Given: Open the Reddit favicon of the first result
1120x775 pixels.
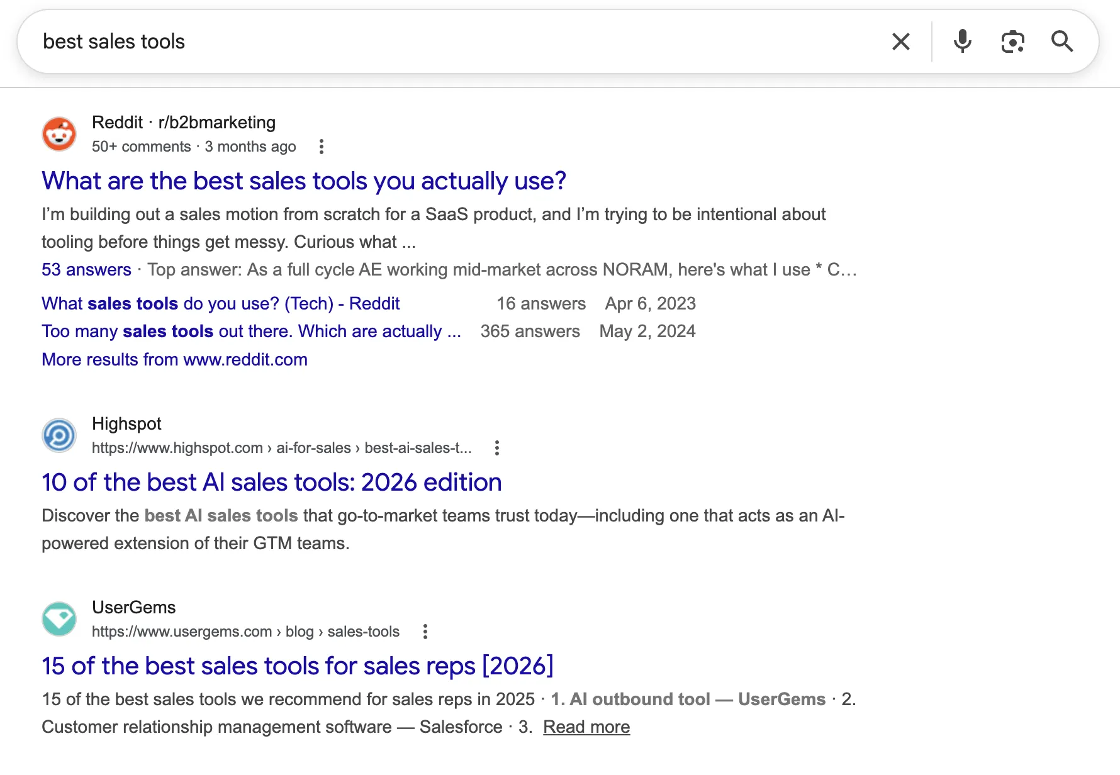Looking at the screenshot, I should [x=59, y=134].
